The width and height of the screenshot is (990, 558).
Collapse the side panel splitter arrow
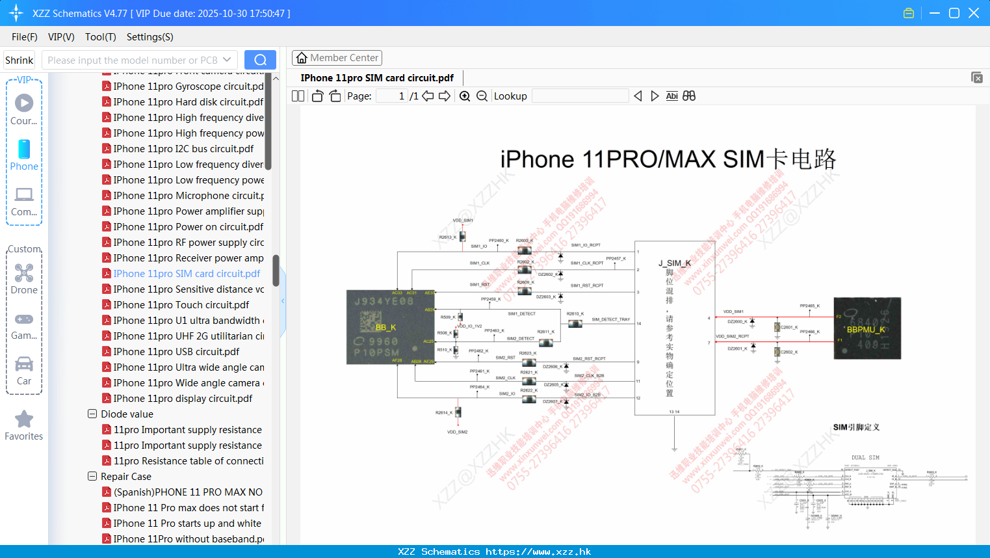point(283,301)
